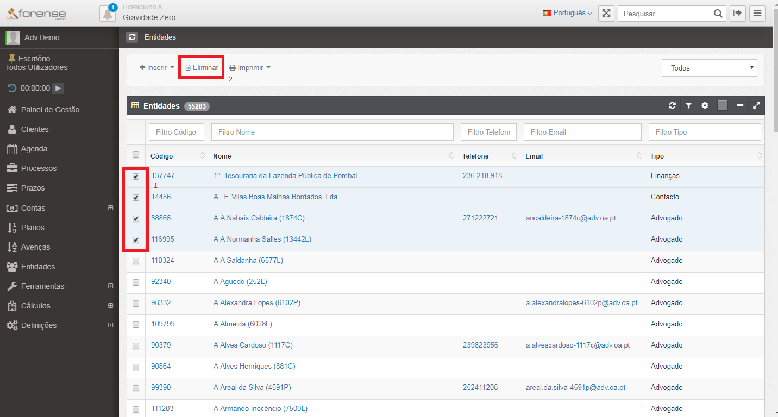Open A A Nabais Caldeira (1874C) link

[259, 218]
